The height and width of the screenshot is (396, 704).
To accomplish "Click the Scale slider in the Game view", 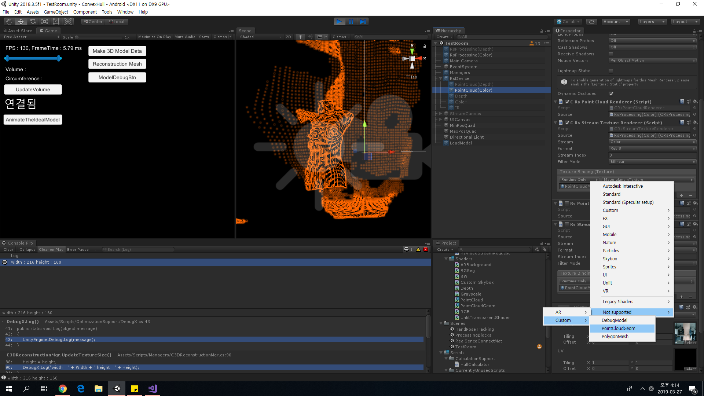I will (x=77, y=37).
